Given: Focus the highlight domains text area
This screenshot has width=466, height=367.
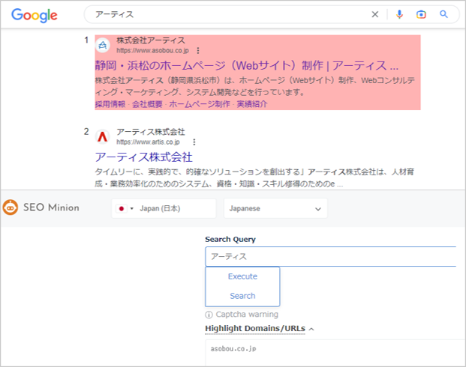Looking at the screenshot, I should click(x=335, y=353).
